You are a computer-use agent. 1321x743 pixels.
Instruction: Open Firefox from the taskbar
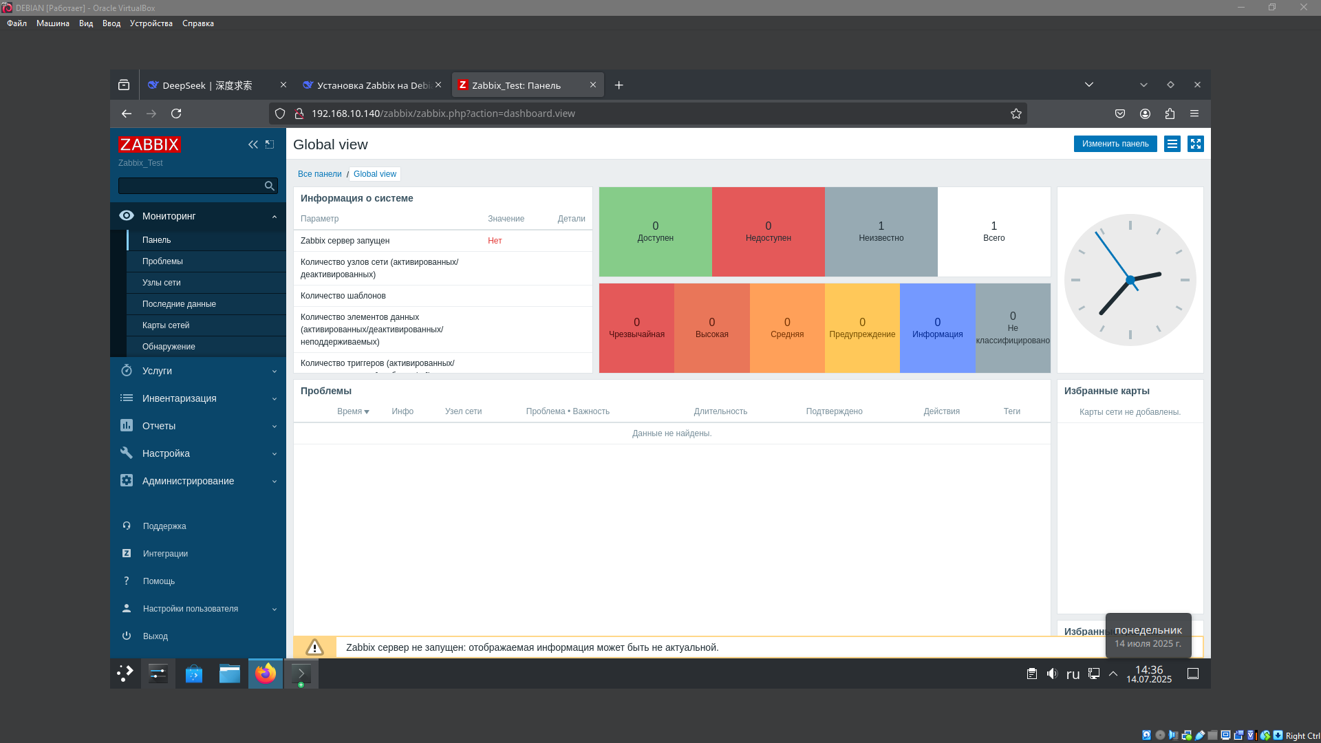point(266,674)
